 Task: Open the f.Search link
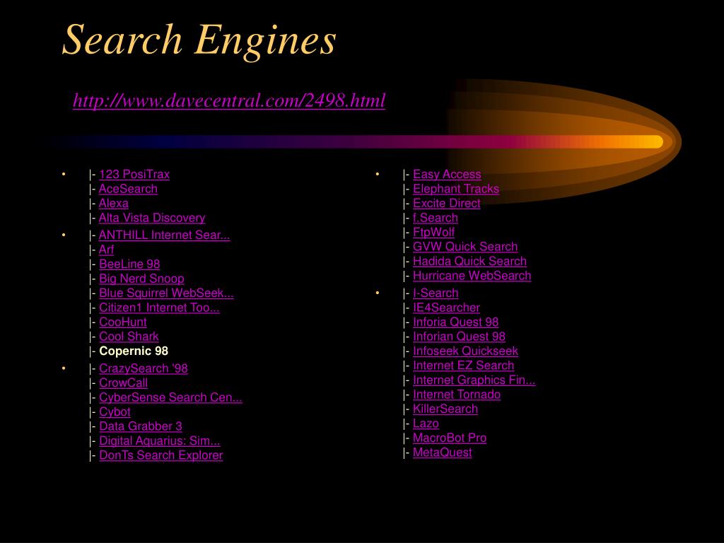[x=436, y=218]
